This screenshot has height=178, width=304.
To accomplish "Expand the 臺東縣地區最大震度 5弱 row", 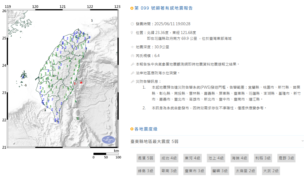I will click(x=154, y=141).
